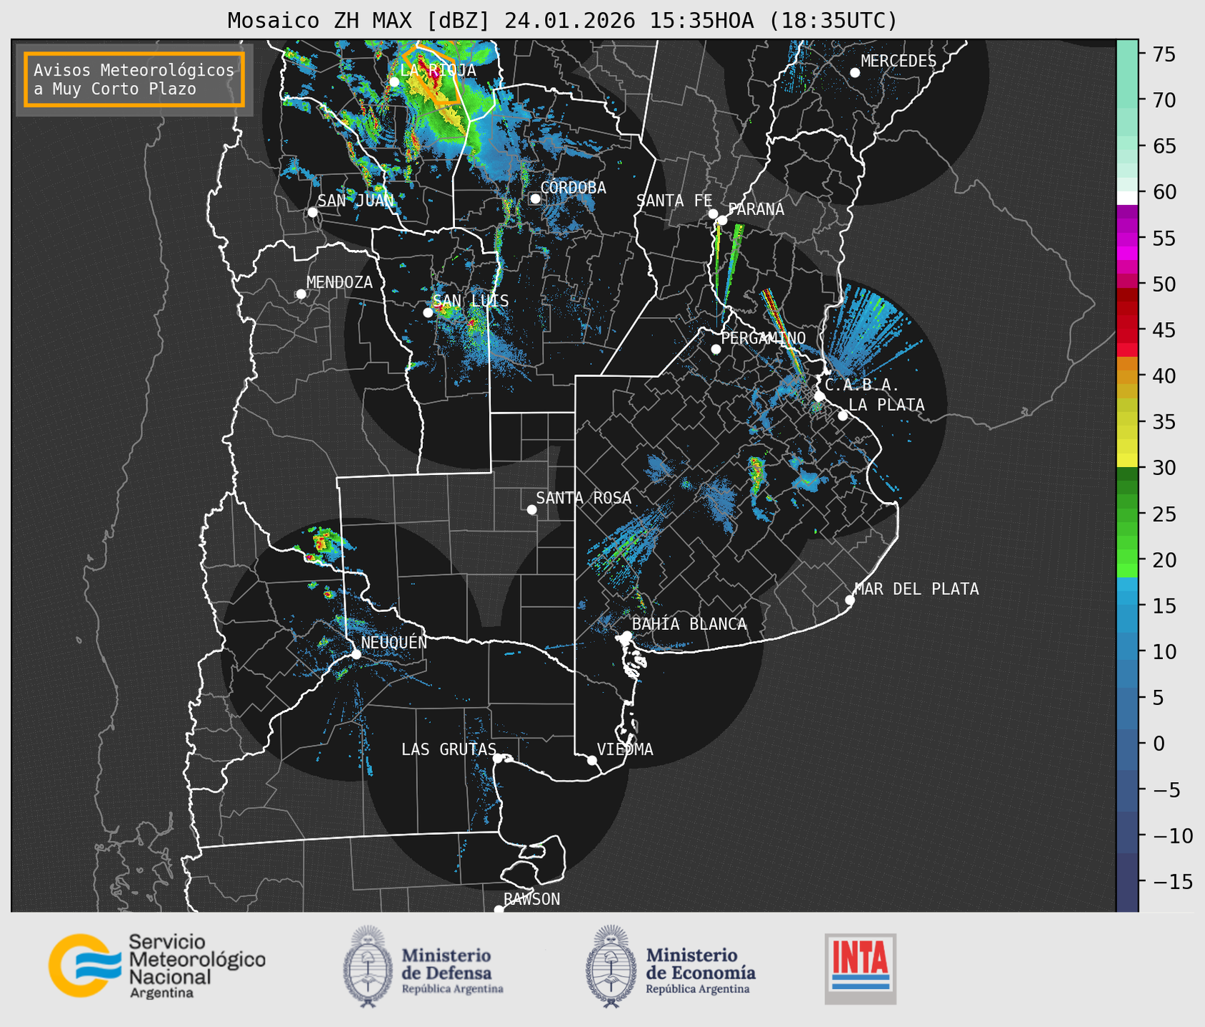Click the 75 label on the dBZ scale
The width and height of the screenshot is (1205, 1027).
point(1164,54)
